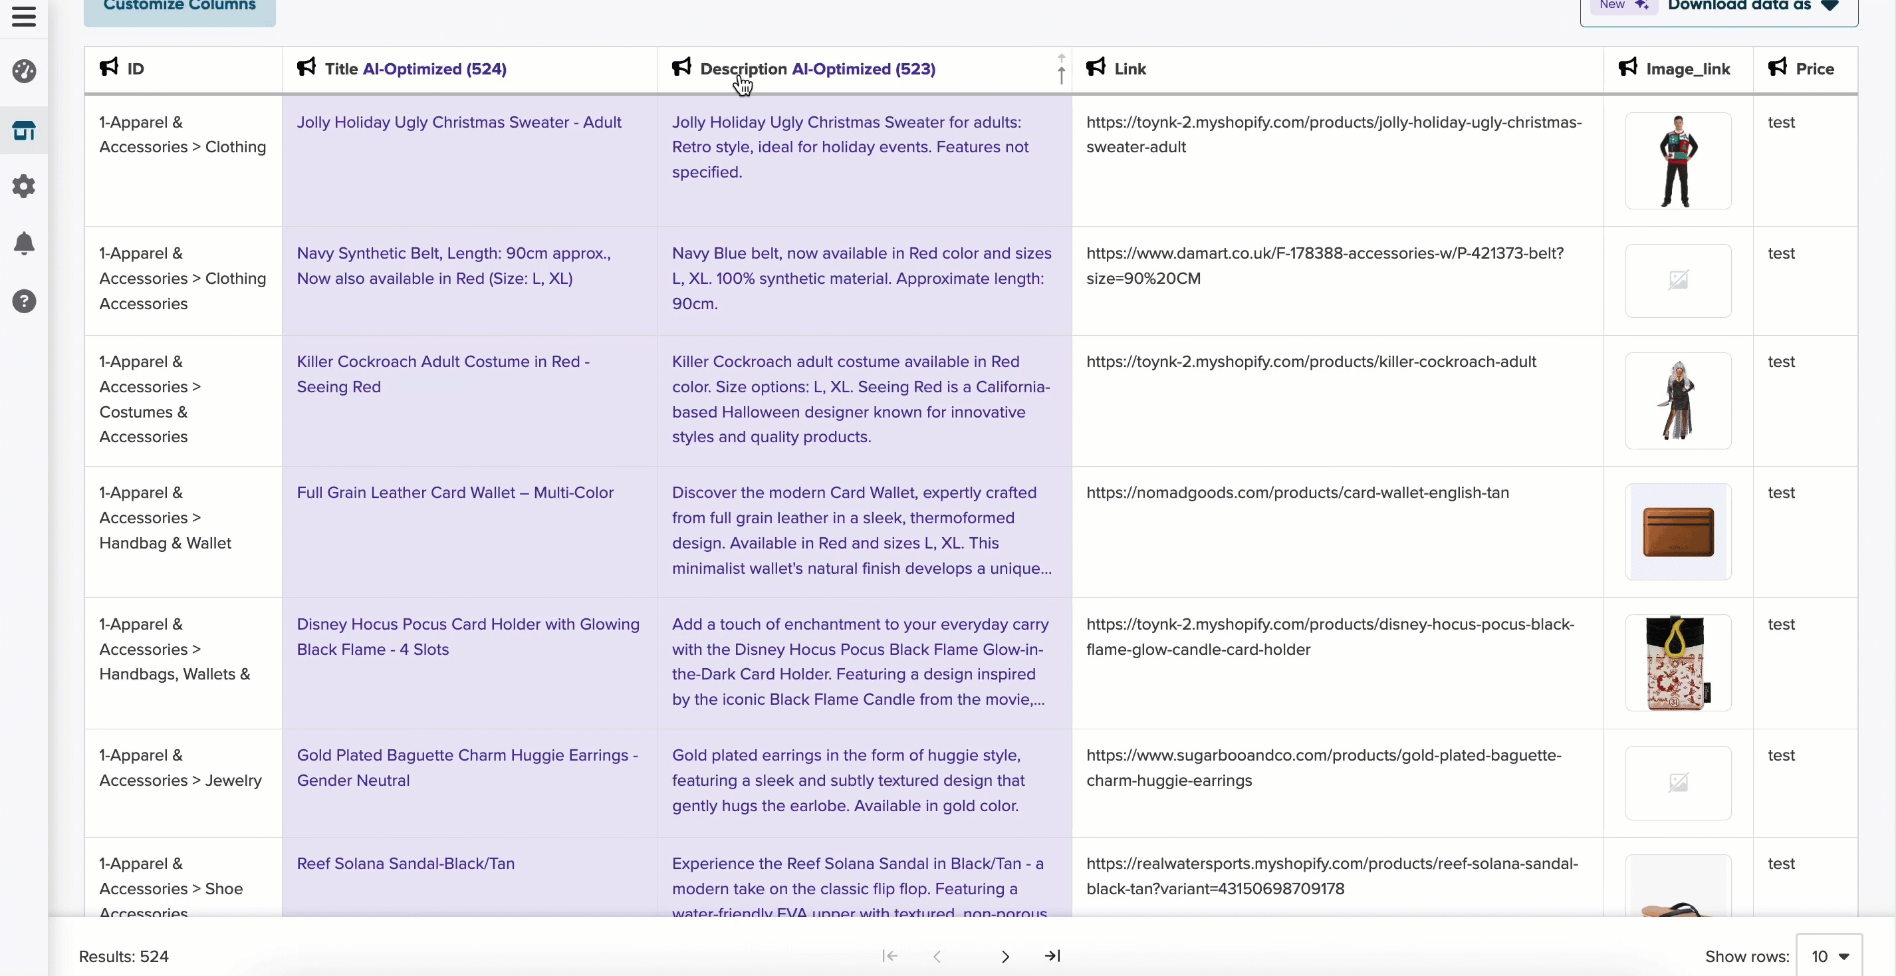1896x976 pixels.
Task: Click the Customize Columns button
Action: click(179, 7)
